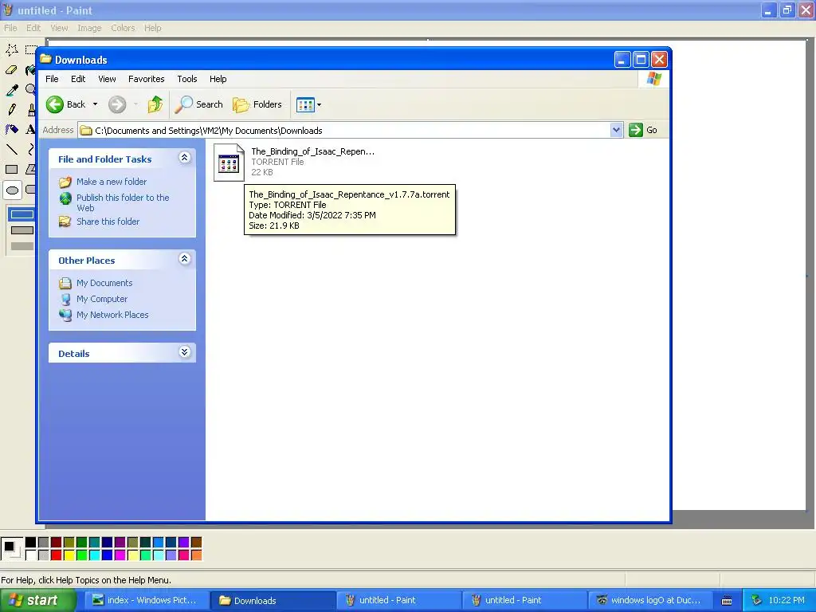Open the Help menu in Downloads window
Viewport: 816px width, 612px height.
click(218, 79)
